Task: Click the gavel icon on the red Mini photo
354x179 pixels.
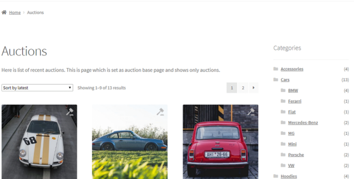Action: [251, 112]
